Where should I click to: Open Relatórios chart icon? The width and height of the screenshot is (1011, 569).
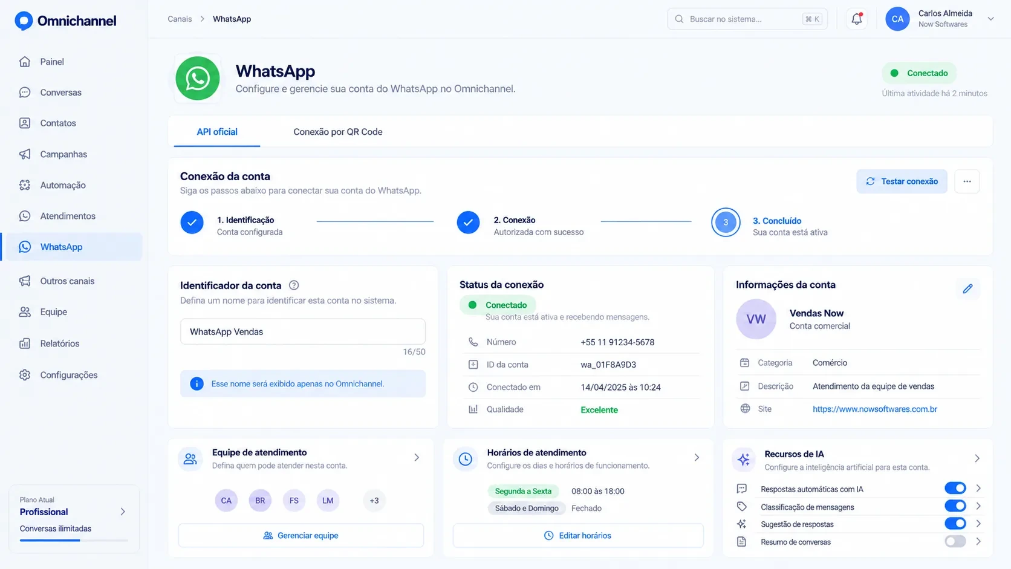(x=25, y=343)
